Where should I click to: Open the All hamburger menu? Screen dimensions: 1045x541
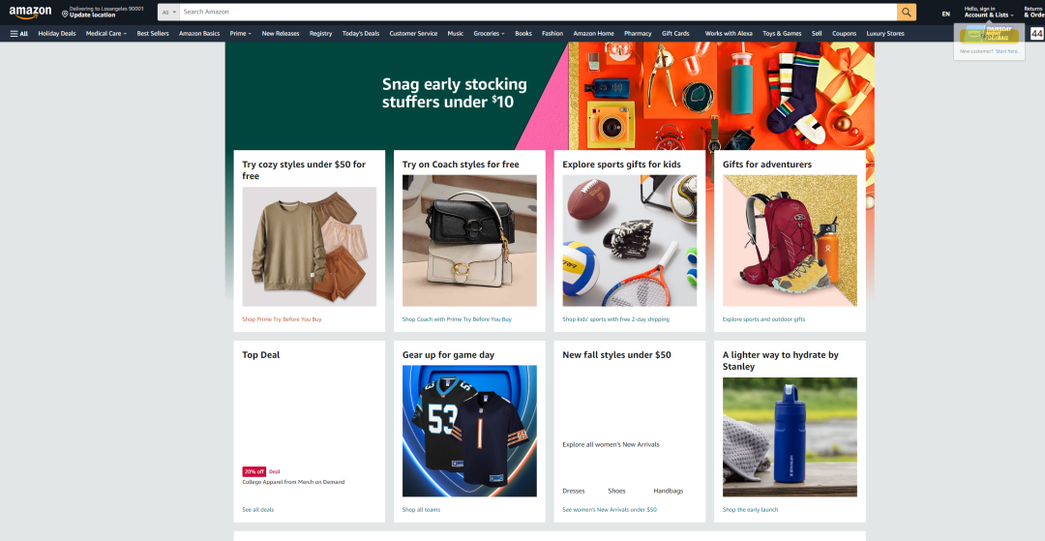(18, 33)
